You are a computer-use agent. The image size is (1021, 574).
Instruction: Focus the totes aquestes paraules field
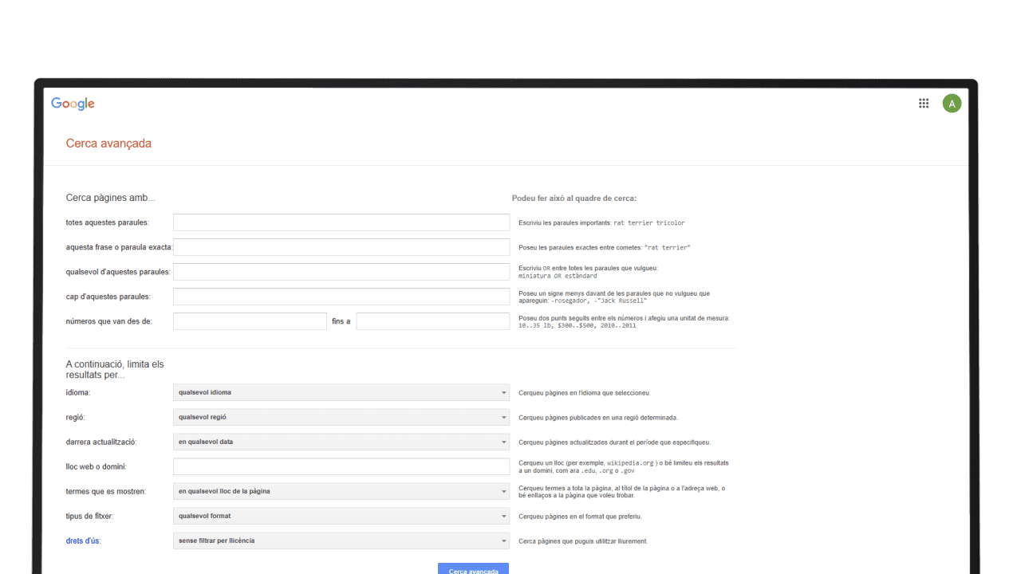341,222
